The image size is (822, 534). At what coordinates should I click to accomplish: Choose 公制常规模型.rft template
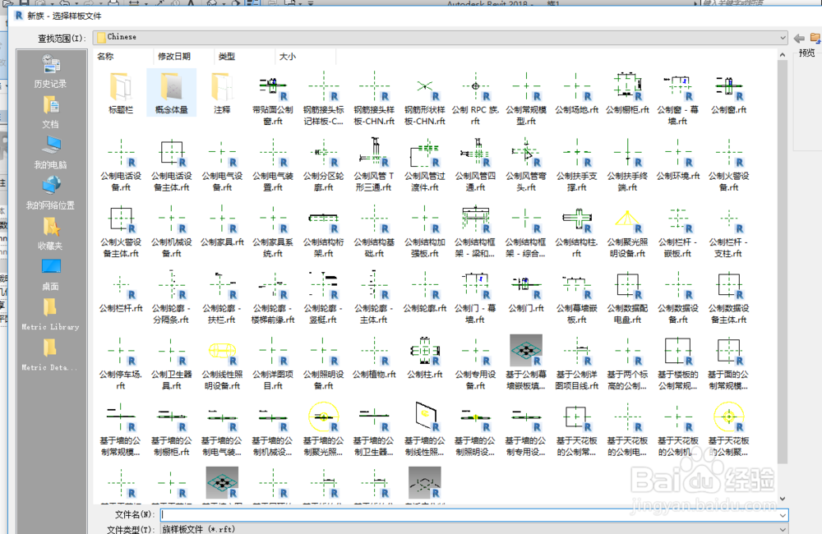(526, 99)
